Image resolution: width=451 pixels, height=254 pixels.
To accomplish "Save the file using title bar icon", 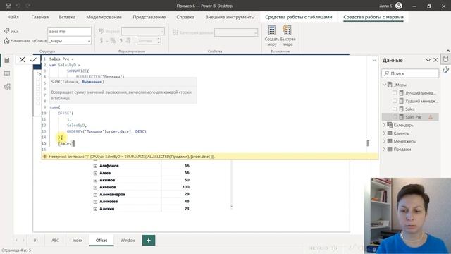I will [8, 6].
